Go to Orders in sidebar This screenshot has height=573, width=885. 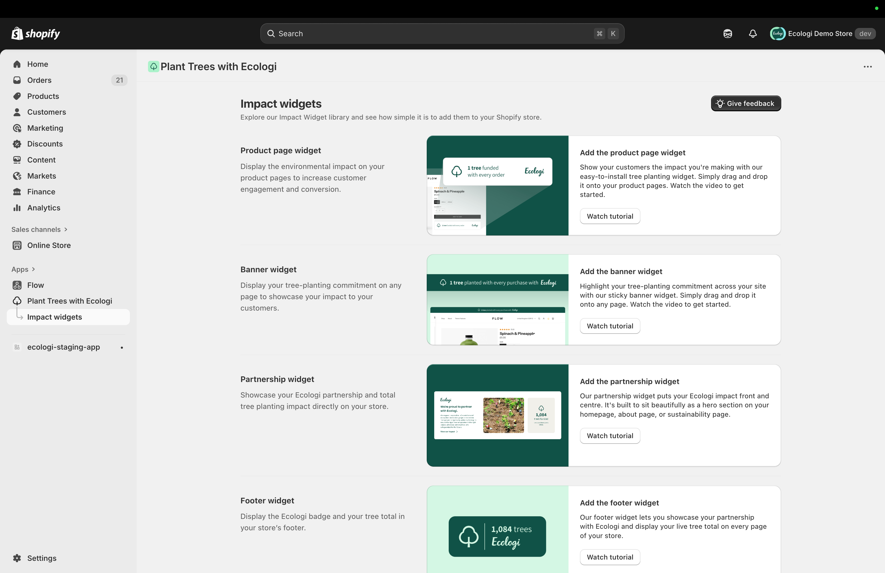coord(39,80)
